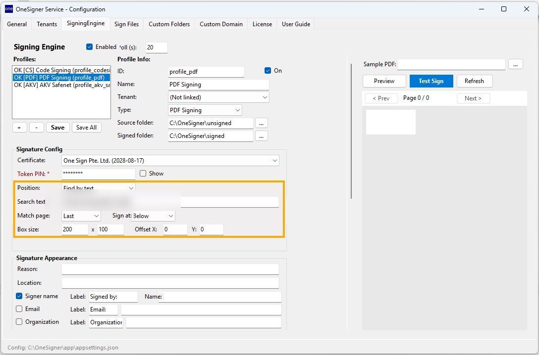Screen dimensions: 539x355
Task: Select the PDF Signing profile row
Action: click(x=61, y=78)
